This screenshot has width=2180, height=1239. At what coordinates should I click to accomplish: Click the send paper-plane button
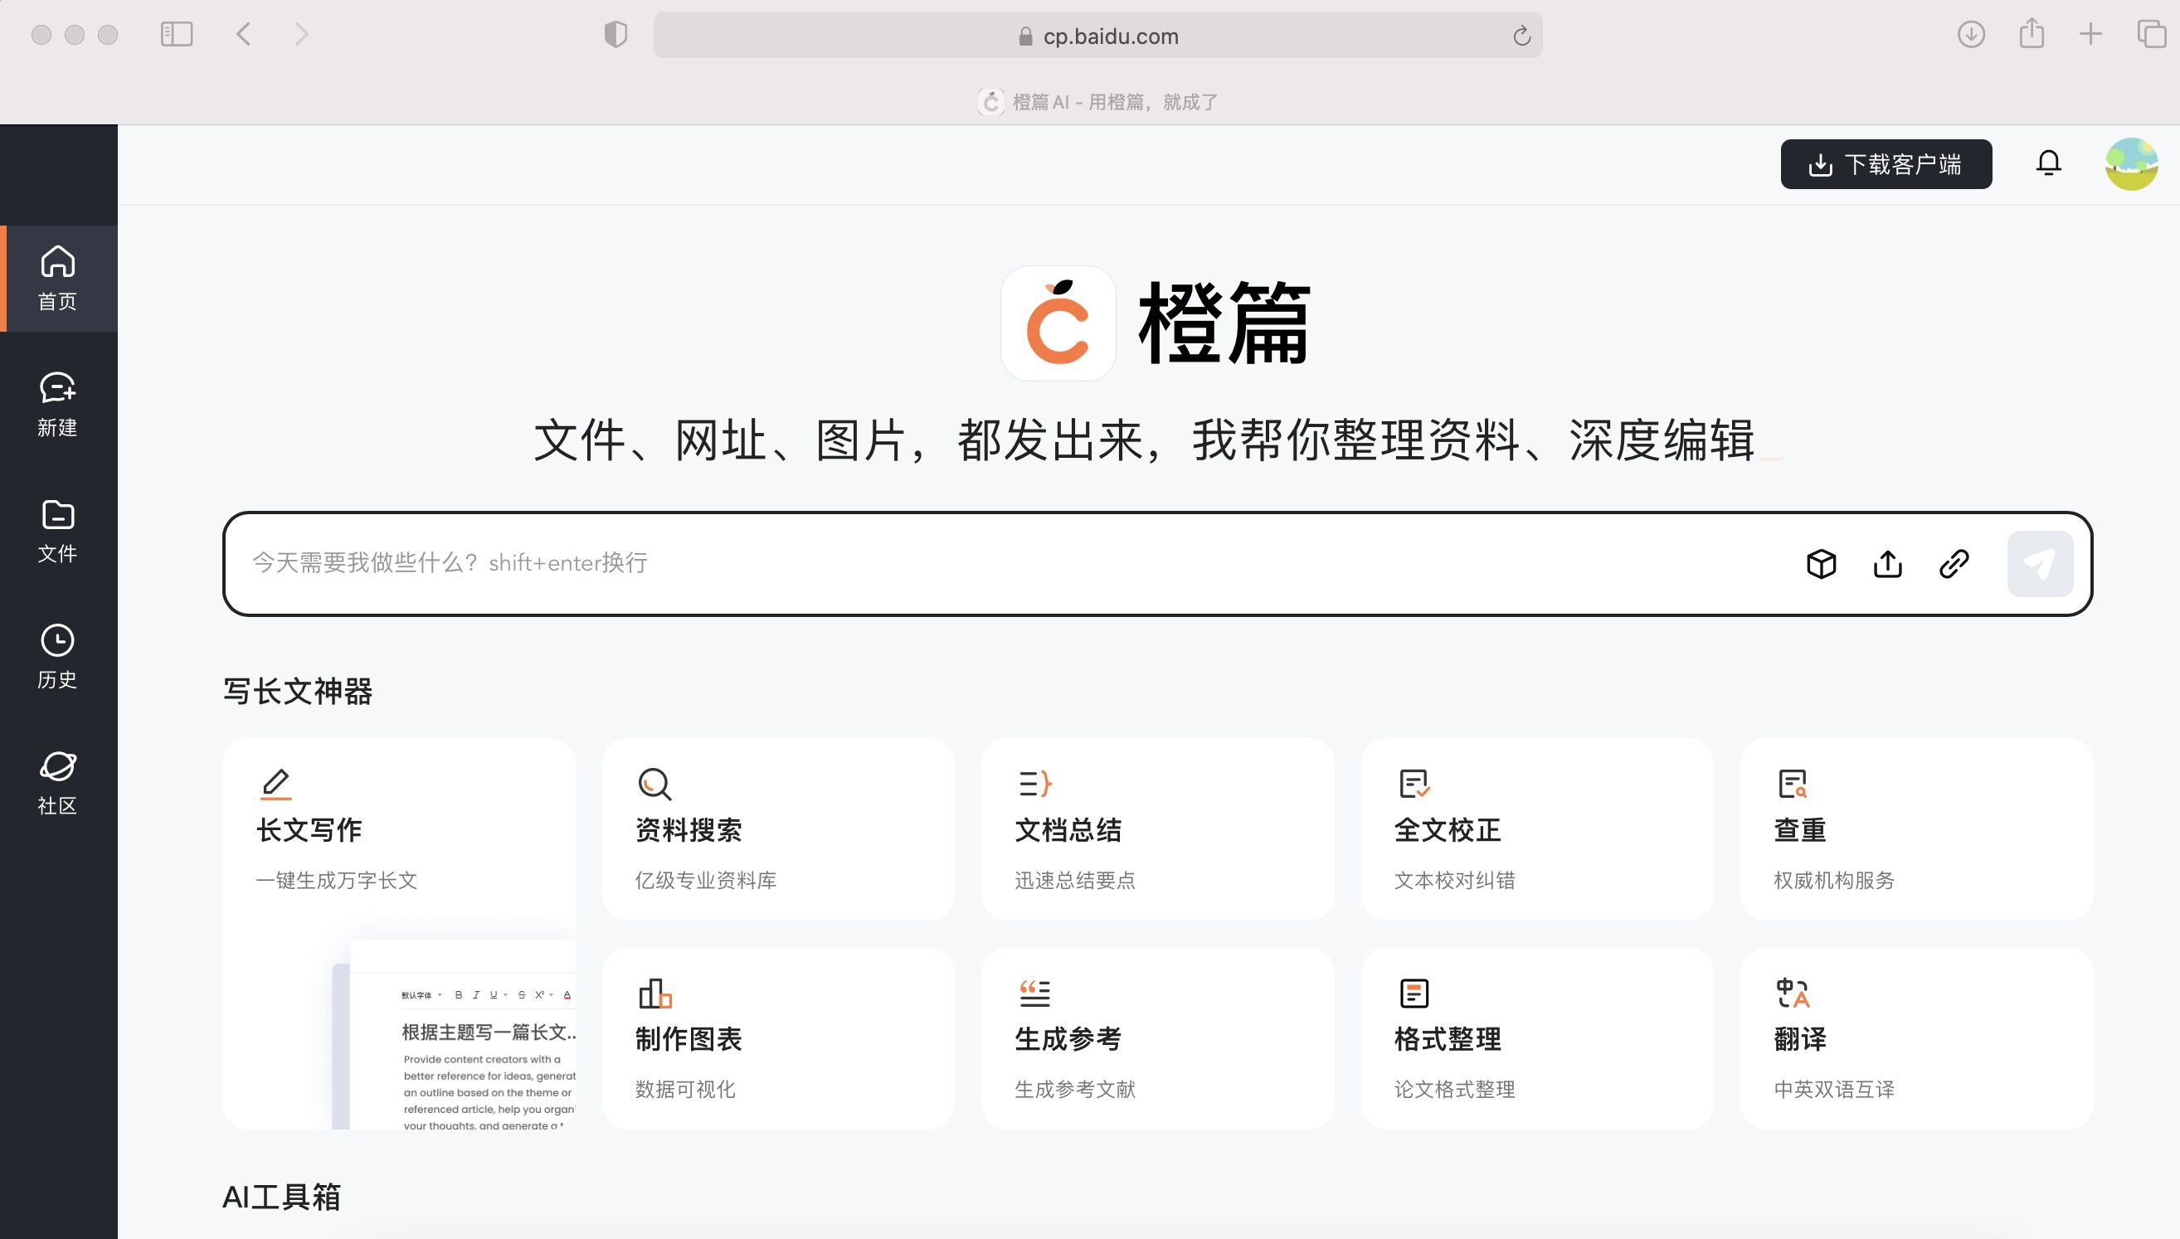click(x=2040, y=563)
